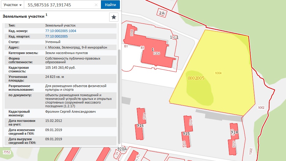Click the 920A building label
Viewport: 286px width, 161px height.
(122, 149)
